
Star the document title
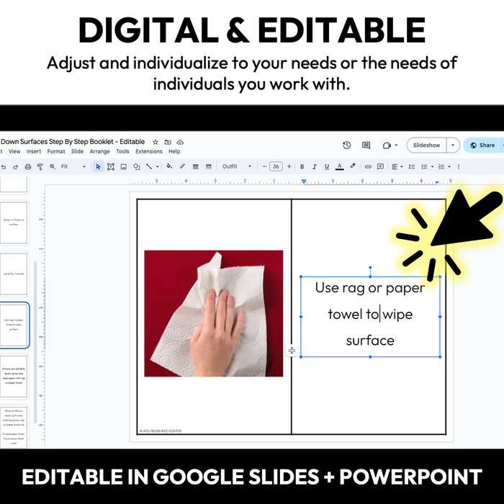[x=156, y=142]
